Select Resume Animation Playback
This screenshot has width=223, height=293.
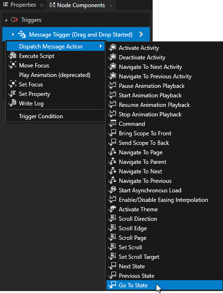(x=164, y=105)
